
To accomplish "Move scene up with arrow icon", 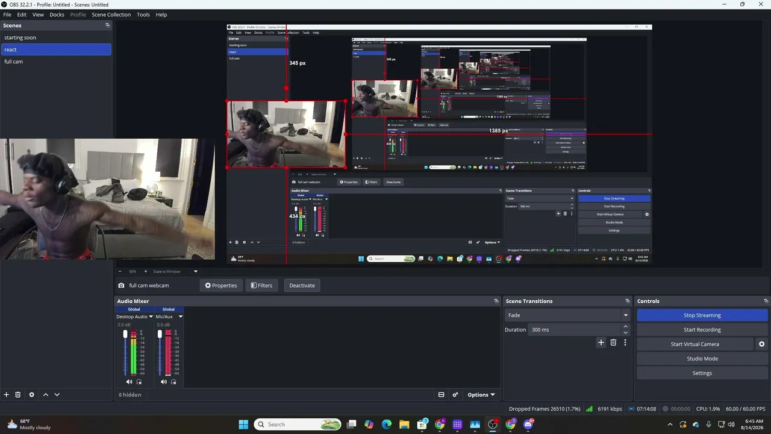I will (46, 394).
